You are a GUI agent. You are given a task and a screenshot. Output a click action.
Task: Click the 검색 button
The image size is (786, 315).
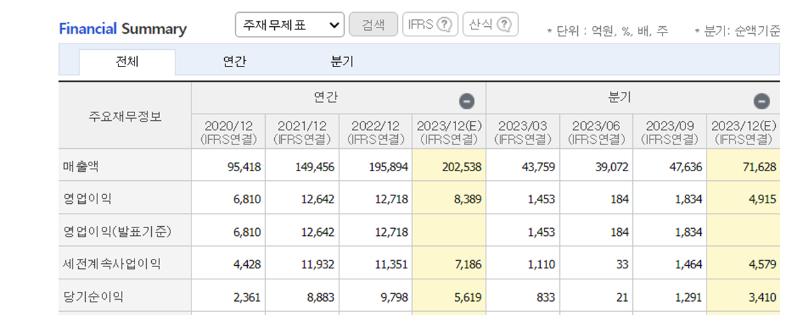(373, 25)
